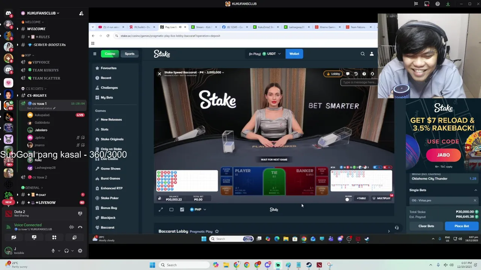Open Recent in Stake sidebar
The width and height of the screenshot is (481, 270).
coord(106,78)
